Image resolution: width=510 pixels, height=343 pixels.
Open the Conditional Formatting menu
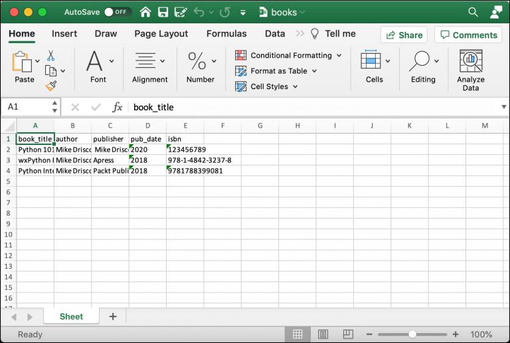point(288,55)
